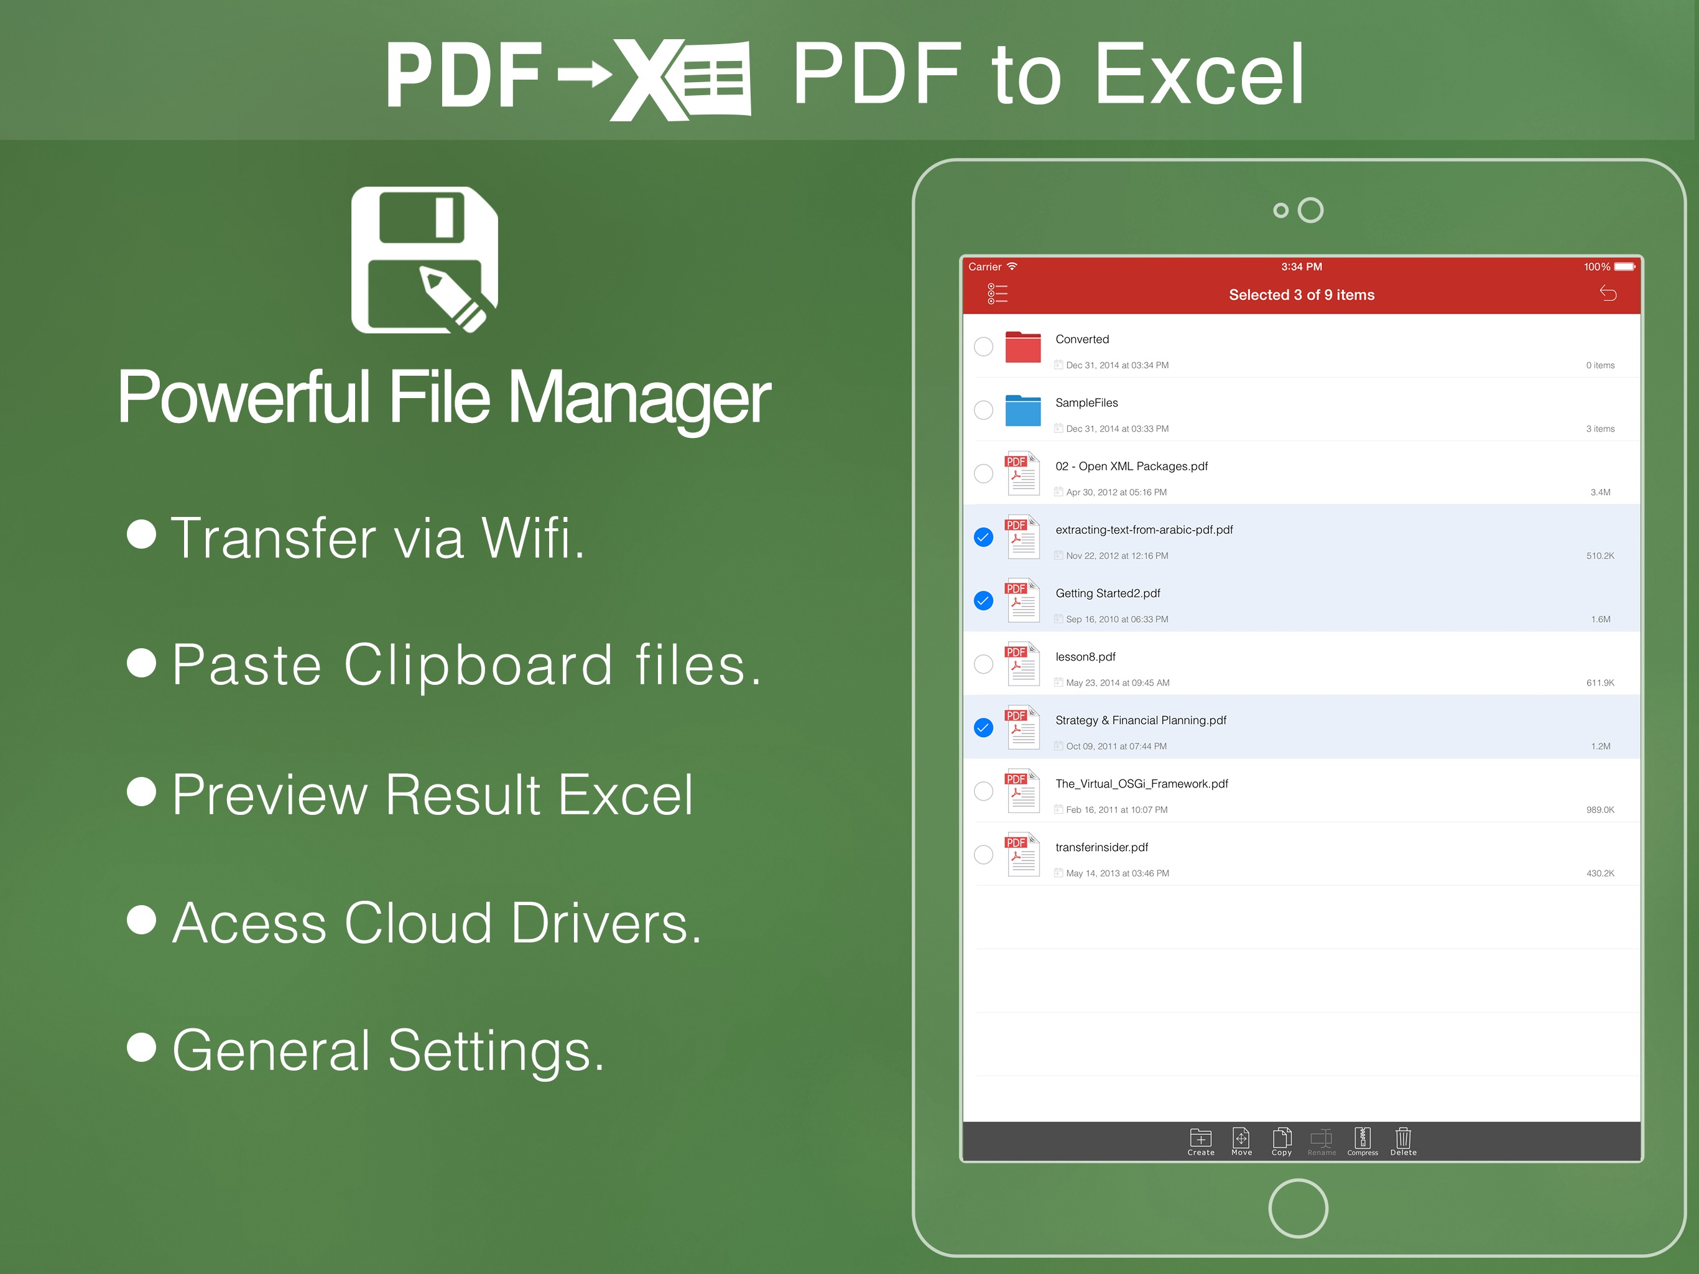Tap the 611.9K file size value
1699x1274 pixels.
(1600, 682)
